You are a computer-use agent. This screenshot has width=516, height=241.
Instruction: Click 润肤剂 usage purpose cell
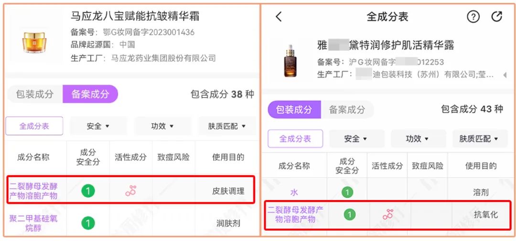click(228, 223)
